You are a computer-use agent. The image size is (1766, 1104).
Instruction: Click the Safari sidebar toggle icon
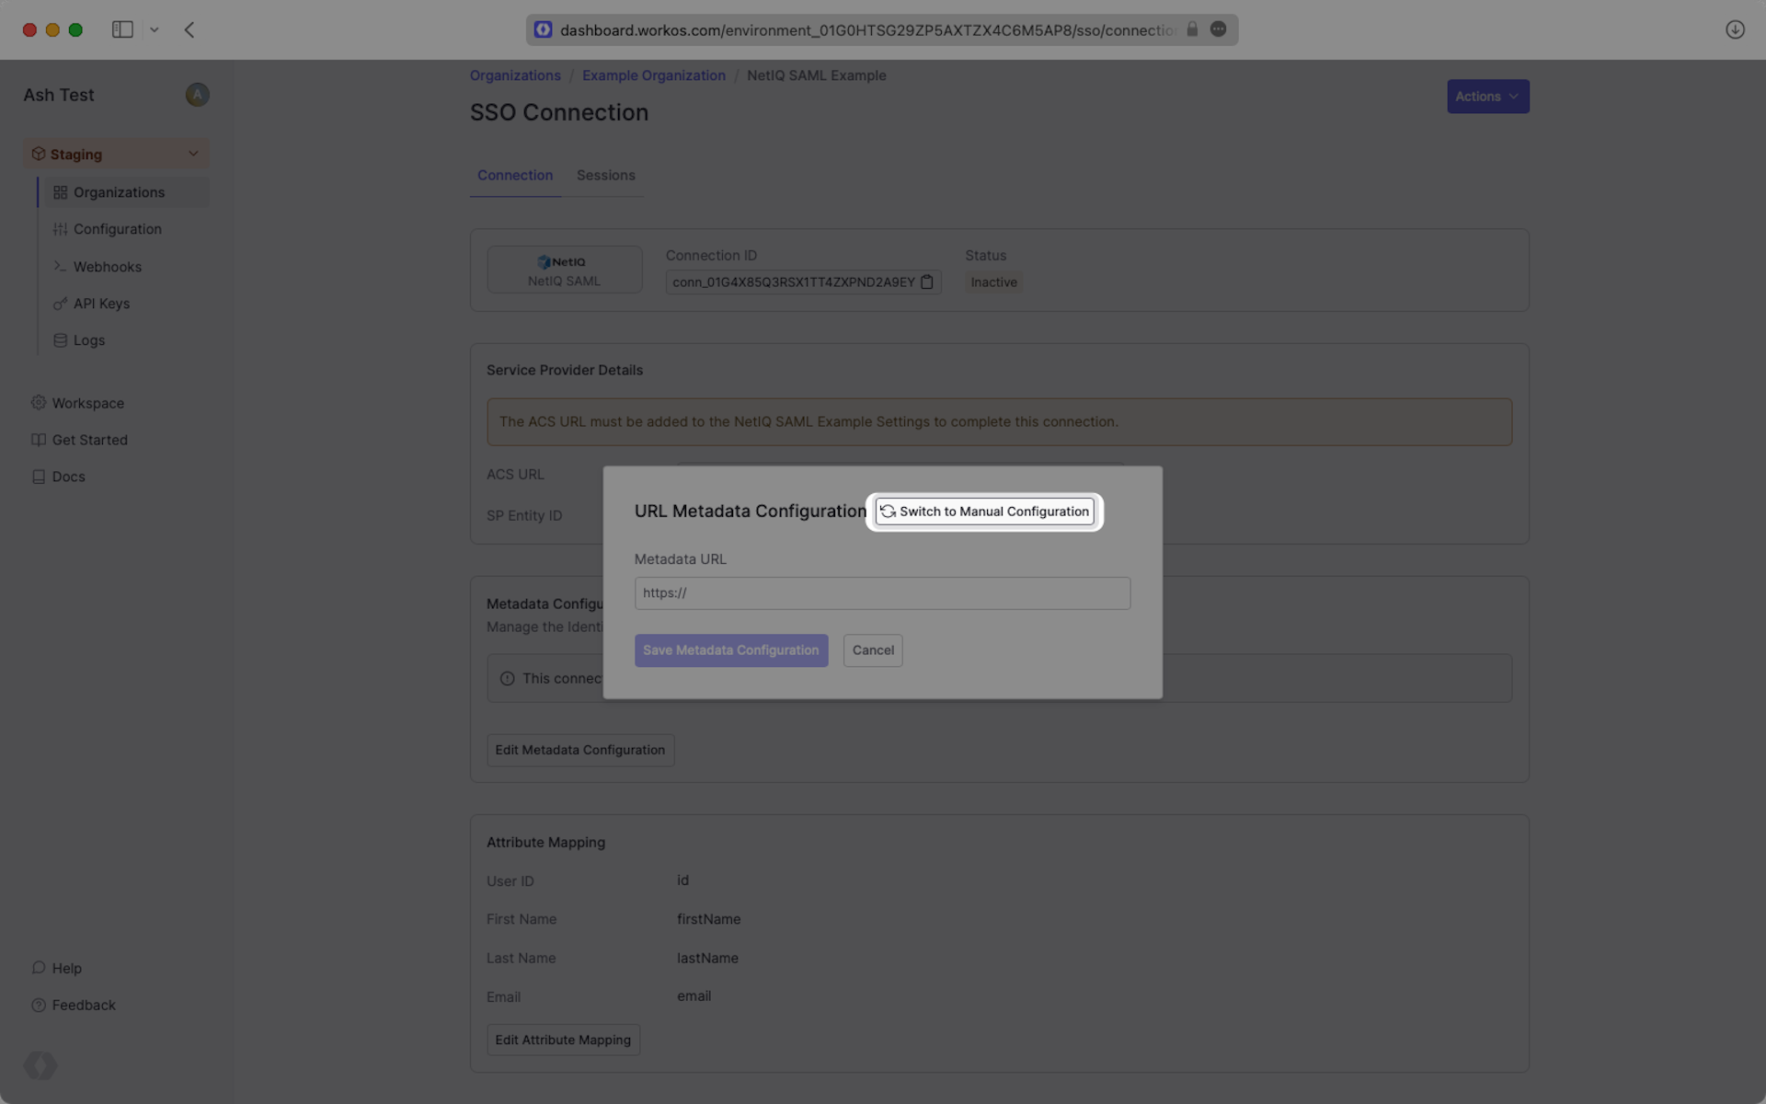[x=122, y=29]
